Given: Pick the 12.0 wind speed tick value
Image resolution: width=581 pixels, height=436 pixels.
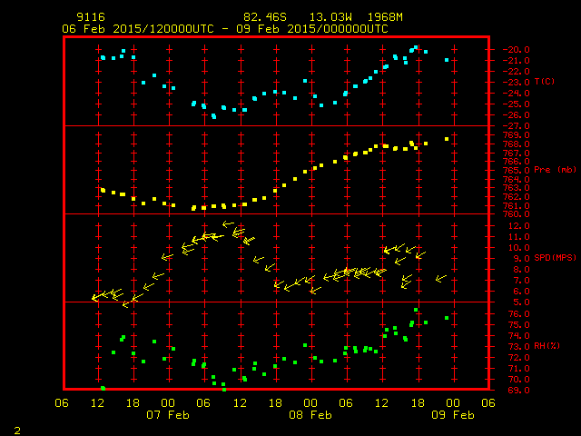Looking at the screenshot, I should tap(519, 226).
